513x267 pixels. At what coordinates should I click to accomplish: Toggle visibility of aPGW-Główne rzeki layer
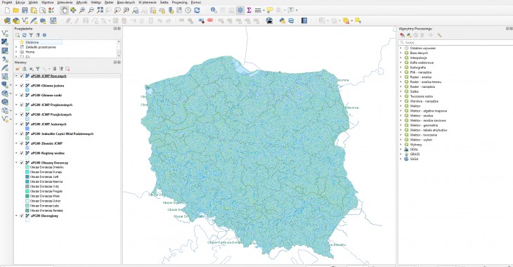tap(22, 96)
